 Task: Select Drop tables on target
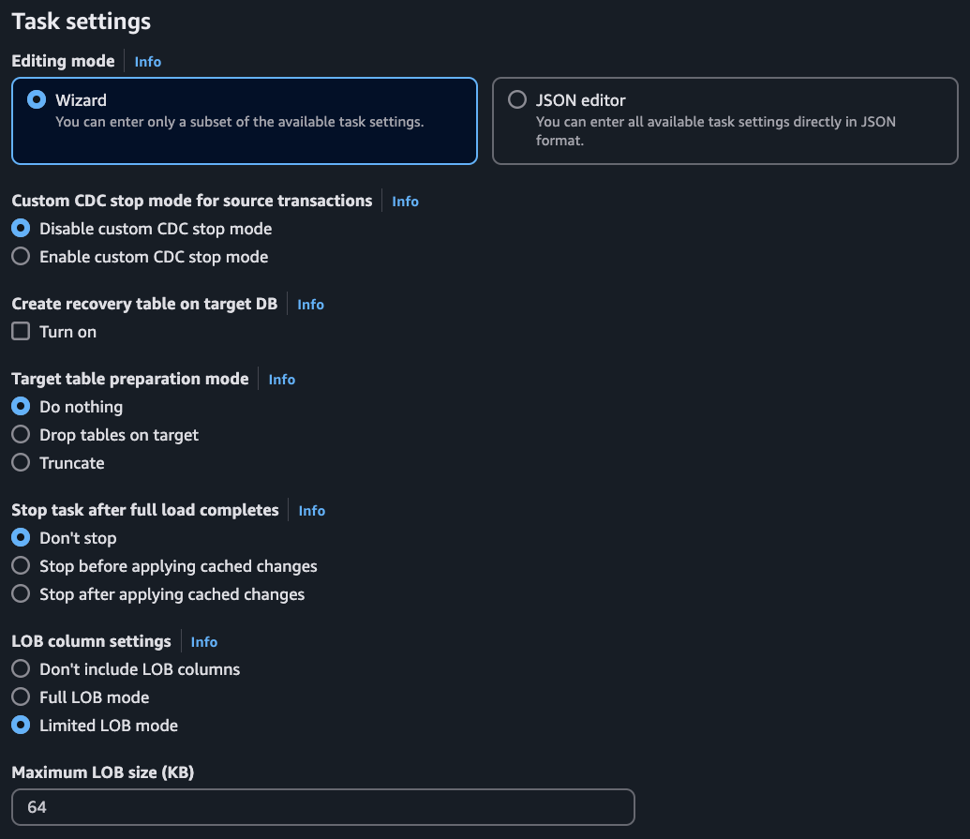pos(21,435)
